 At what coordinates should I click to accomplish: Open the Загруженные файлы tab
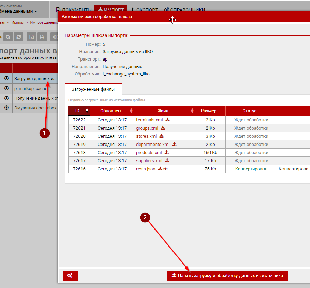(x=93, y=89)
